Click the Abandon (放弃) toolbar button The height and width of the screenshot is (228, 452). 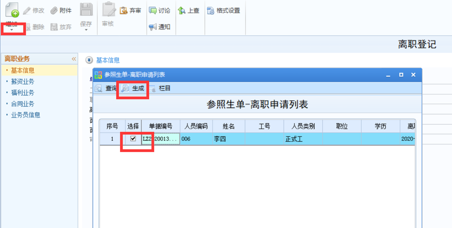tap(61, 27)
